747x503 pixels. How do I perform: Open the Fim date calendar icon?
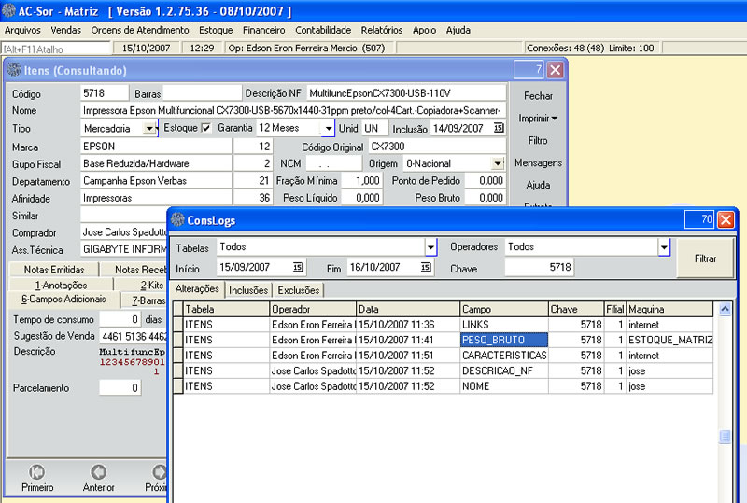(427, 267)
